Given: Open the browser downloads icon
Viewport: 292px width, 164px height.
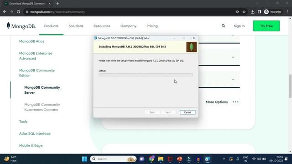Looking at the screenshot, I should 252,12.
